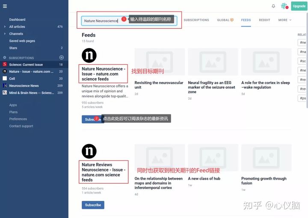Subscribe to Nature Reviews Neuroscience feed
The width and height of the screenshot is (308, 218).
[x=93, y=205]
